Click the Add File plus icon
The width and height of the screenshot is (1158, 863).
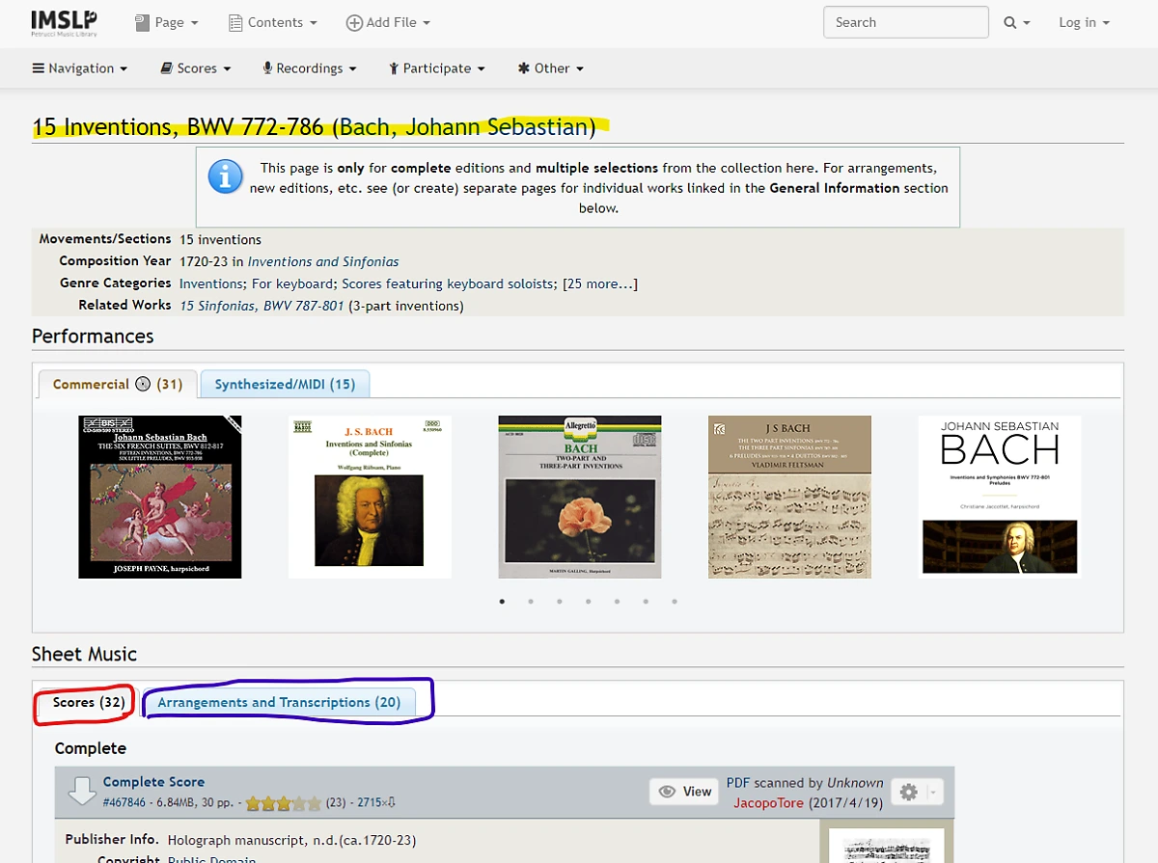(353, 21)
